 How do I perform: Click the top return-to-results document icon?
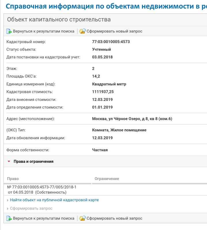9,31
